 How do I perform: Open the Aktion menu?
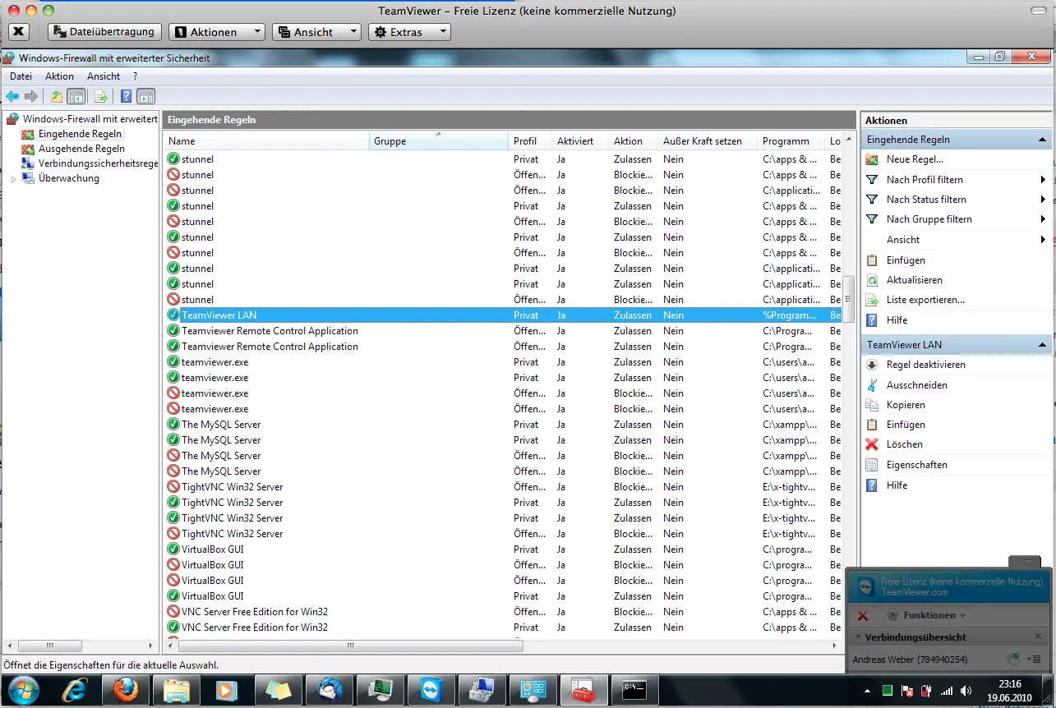coord(59,76)
